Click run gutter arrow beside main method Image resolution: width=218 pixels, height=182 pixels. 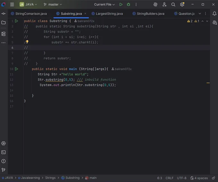16,69
